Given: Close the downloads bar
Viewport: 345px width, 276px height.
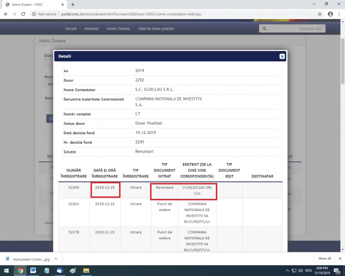Looking at the screenshot, I should [x=340, y=259].
